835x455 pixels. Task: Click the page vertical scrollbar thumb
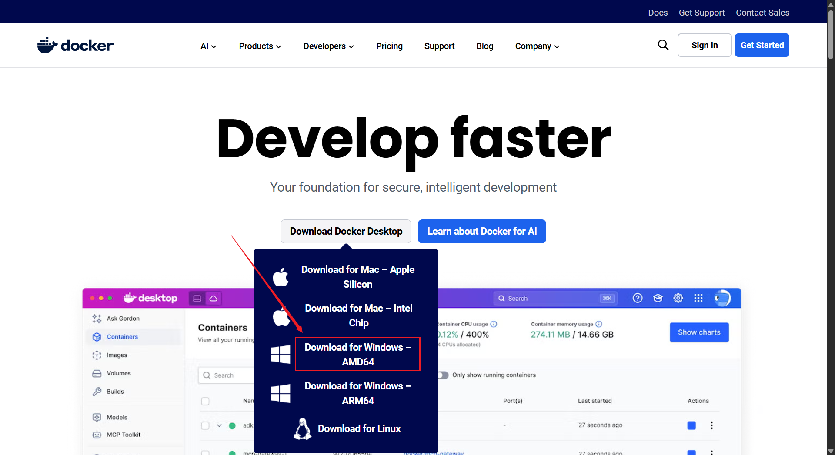831,35
